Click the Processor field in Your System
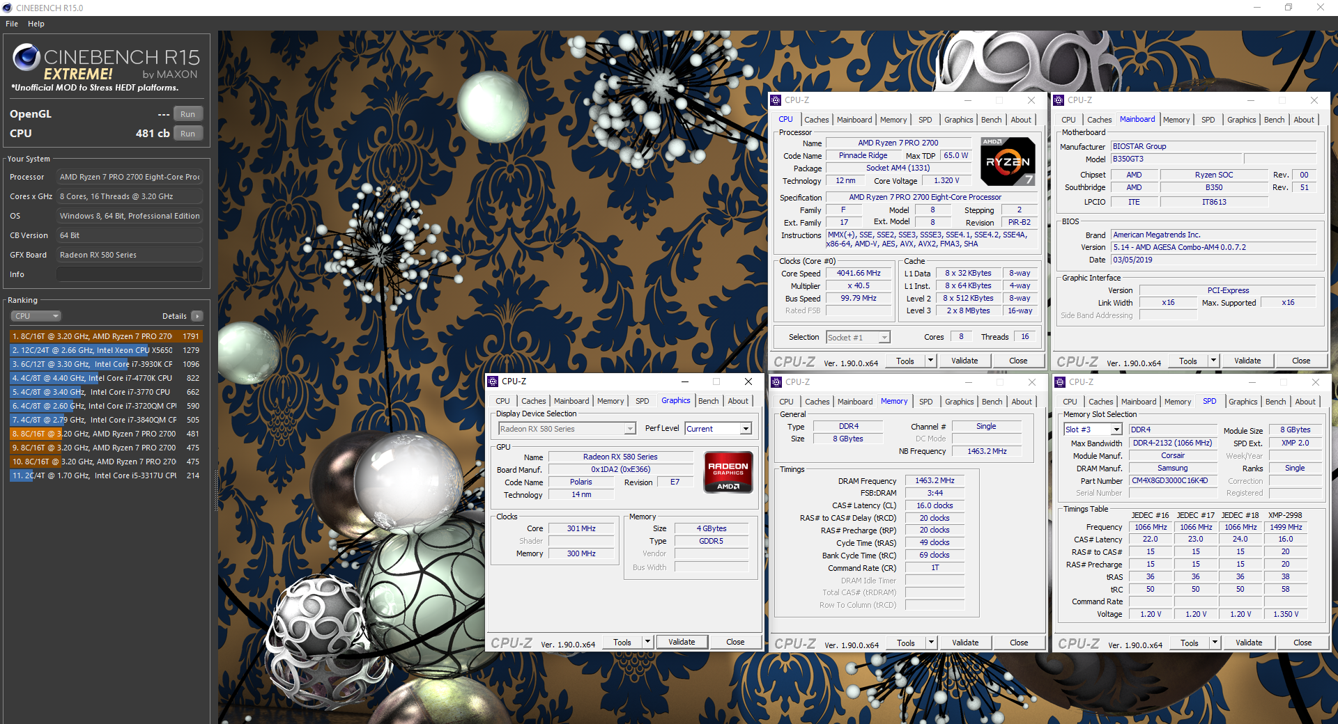1338x724 pixels. 130,177
